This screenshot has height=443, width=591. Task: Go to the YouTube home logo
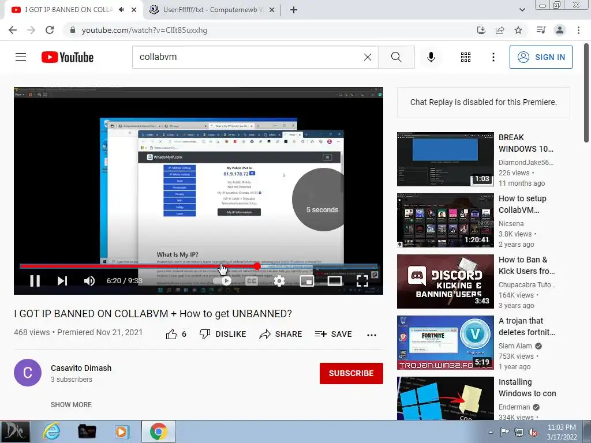(x=68, y=57)
